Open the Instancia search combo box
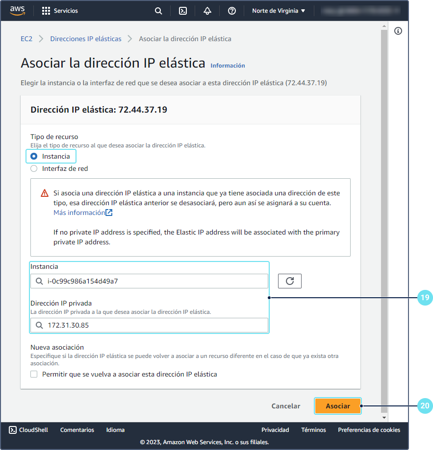This screenshot has width=433, height=450. [x=149, y=281]
